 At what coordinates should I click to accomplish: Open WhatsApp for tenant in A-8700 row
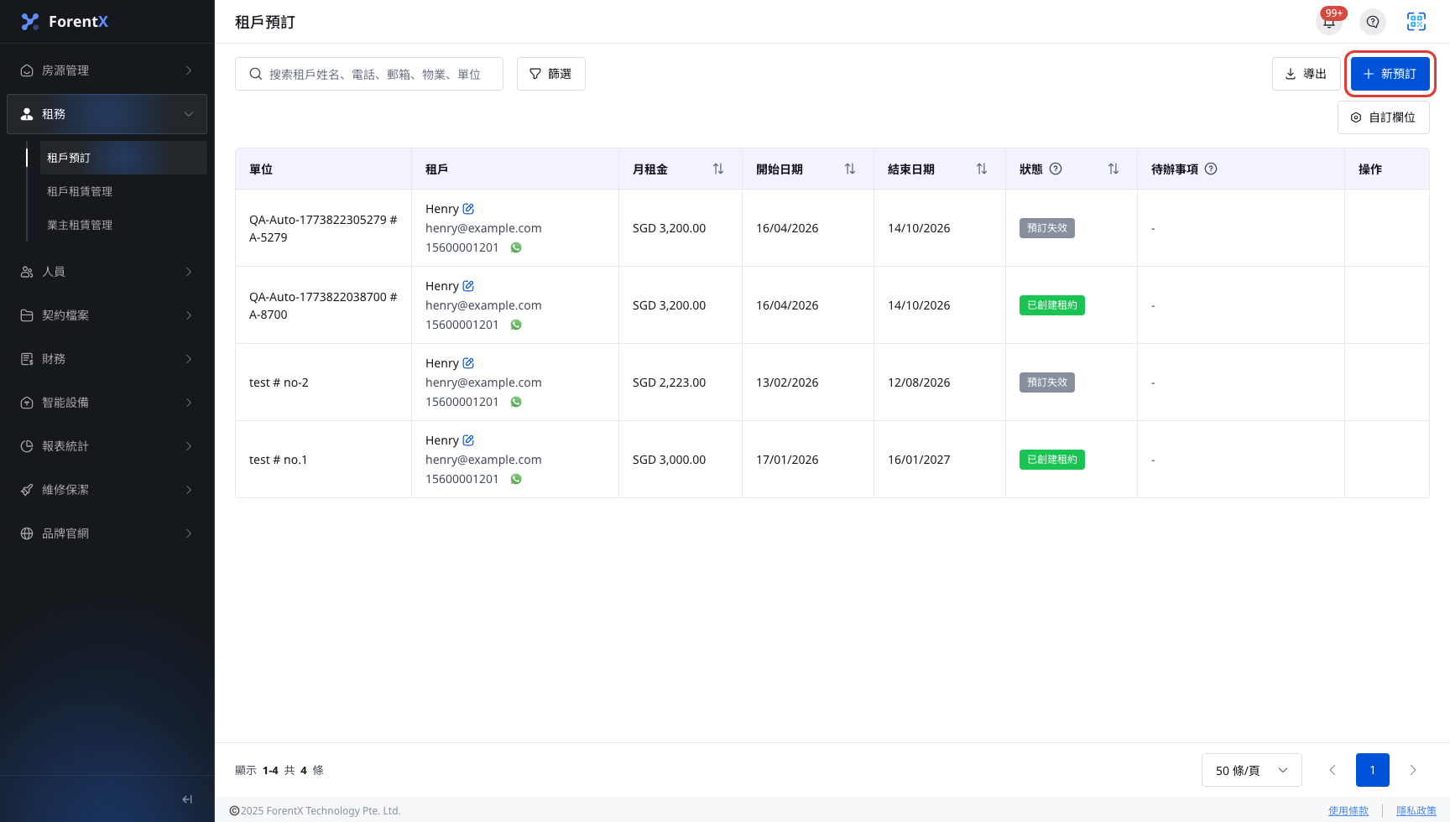[x=516, y=325]
